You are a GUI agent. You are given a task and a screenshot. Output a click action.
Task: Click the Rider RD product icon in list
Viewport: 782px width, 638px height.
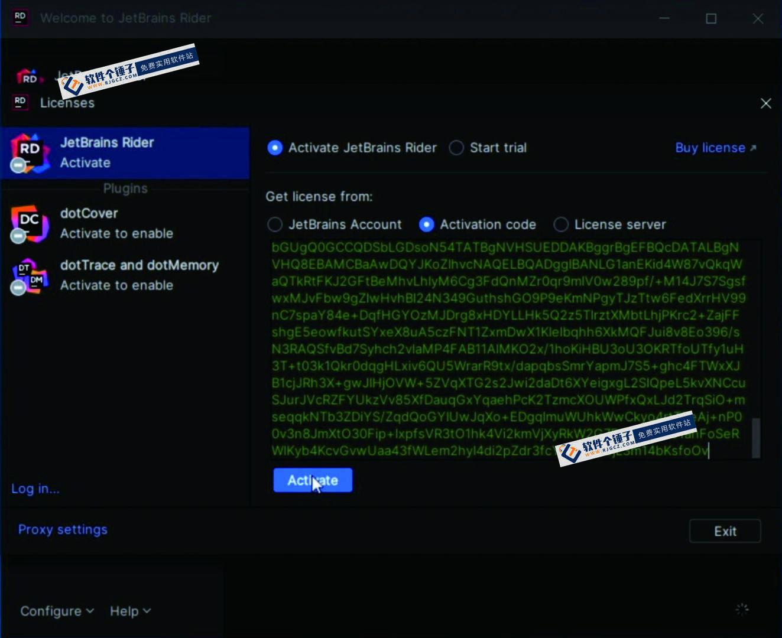point(30,154)
